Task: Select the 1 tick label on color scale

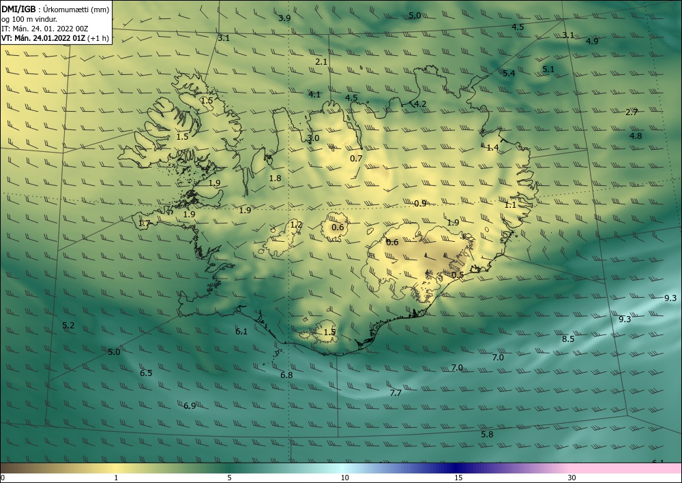Action: coord(116,478)
